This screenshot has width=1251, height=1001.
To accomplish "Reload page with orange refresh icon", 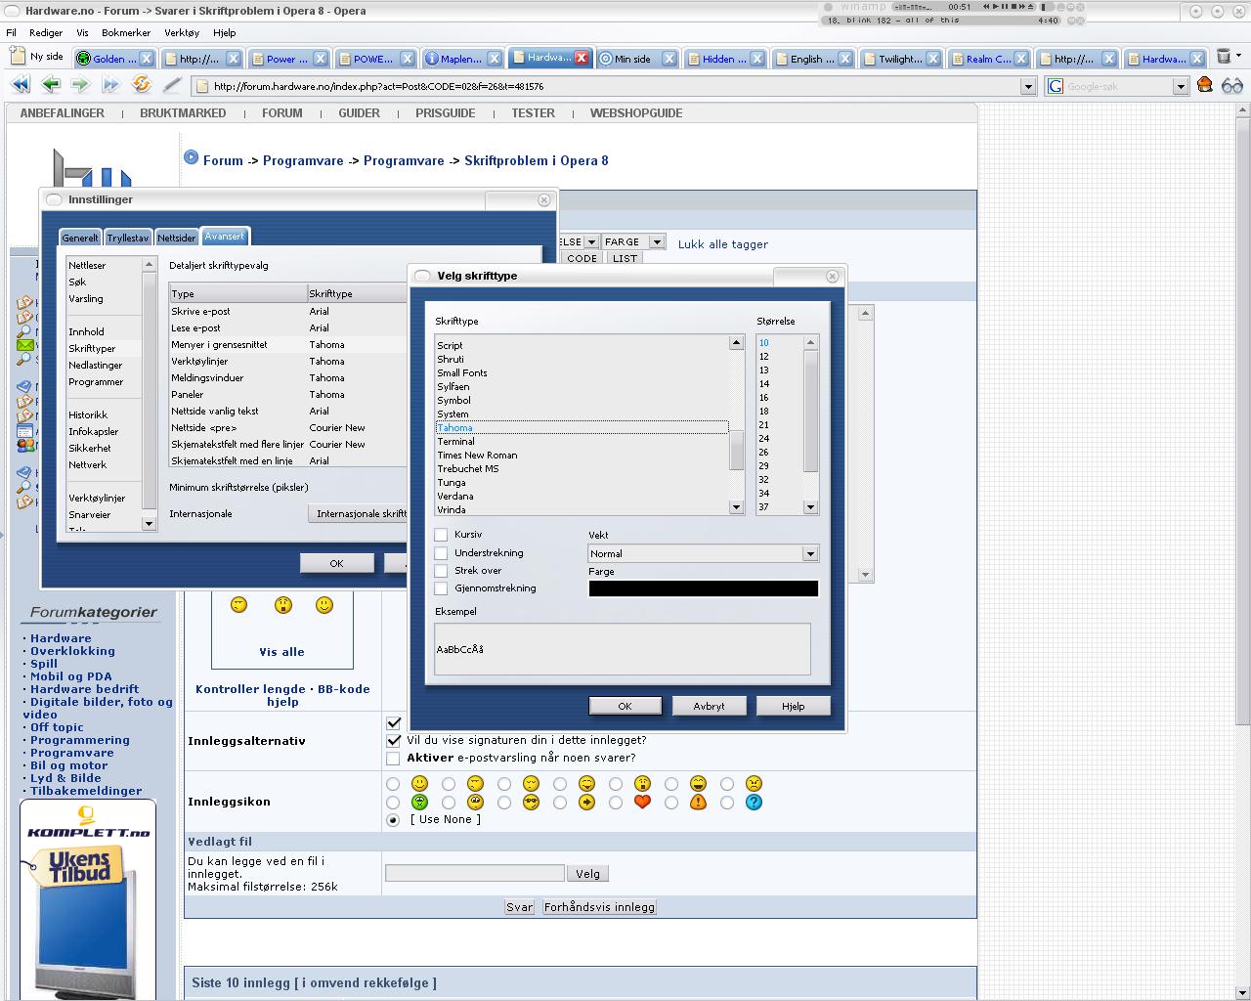I will coord(141,85).
